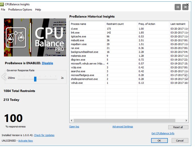This screenshot has width=195, height=147.
Task: Click the Cancel button
Action: [180, 141]
